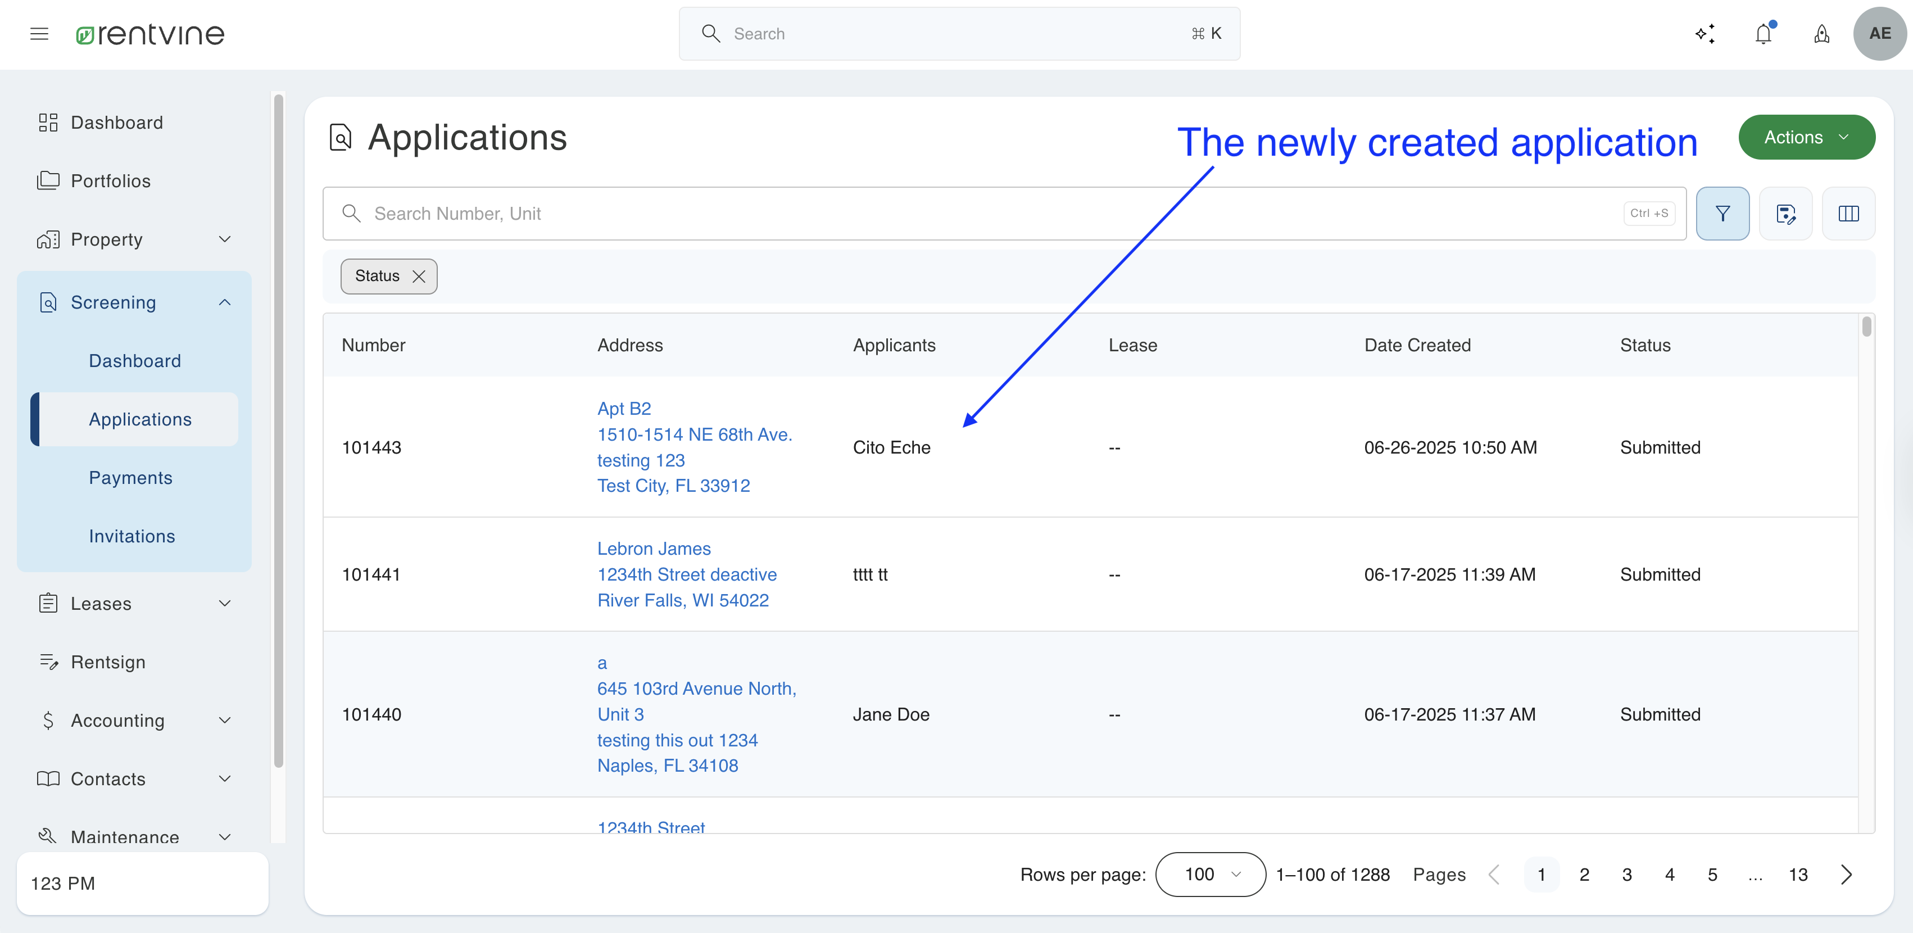
Task: Click the Dashboard sidebar icon
Action: [48, 123]
